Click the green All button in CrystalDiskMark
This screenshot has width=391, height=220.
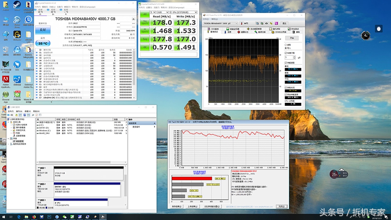coord(145,14)
